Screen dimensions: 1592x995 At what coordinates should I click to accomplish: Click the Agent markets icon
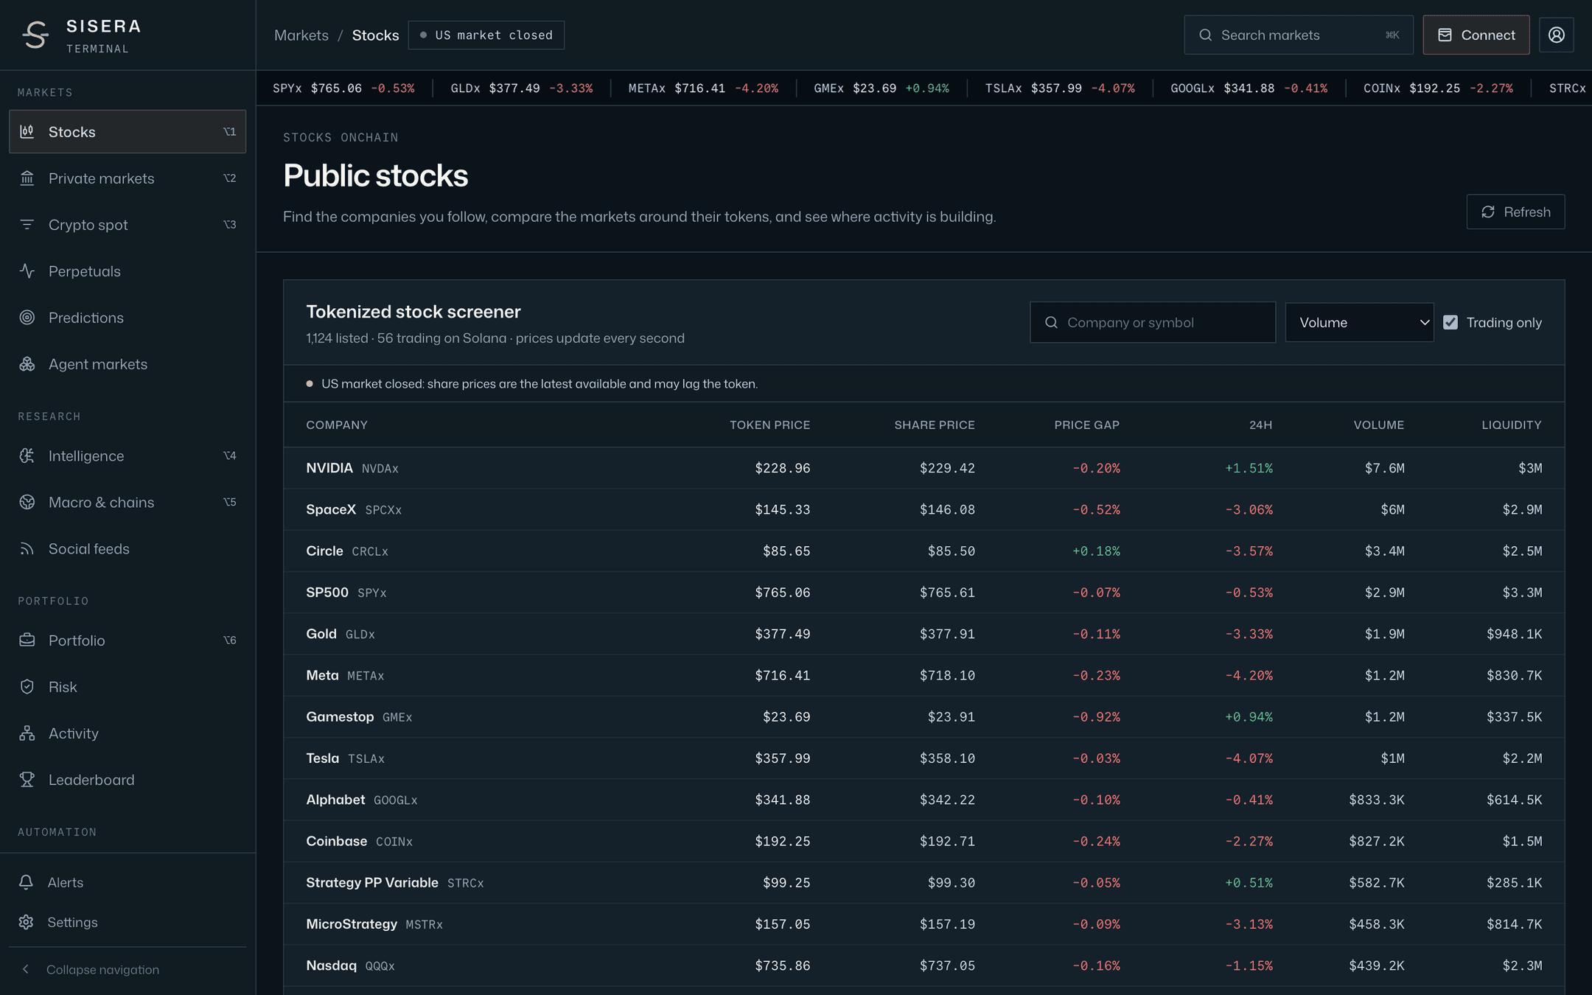[27, 364]
